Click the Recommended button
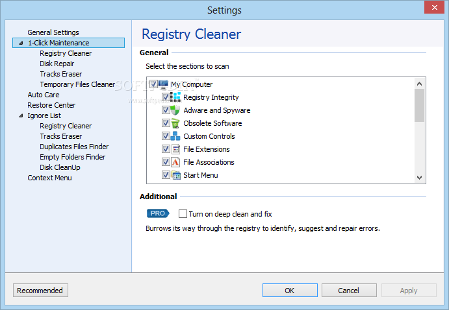The height and width of the screenshot is (310, 449). pos(40,291)
